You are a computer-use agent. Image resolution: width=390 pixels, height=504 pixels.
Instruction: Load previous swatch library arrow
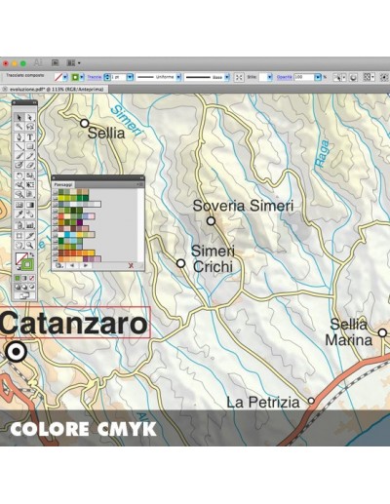72,265
